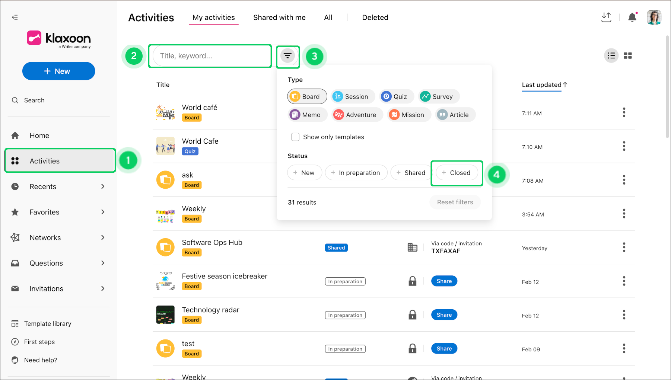Switch to grid view layout
Screen dimensions: 671x380
click(627, 56)
